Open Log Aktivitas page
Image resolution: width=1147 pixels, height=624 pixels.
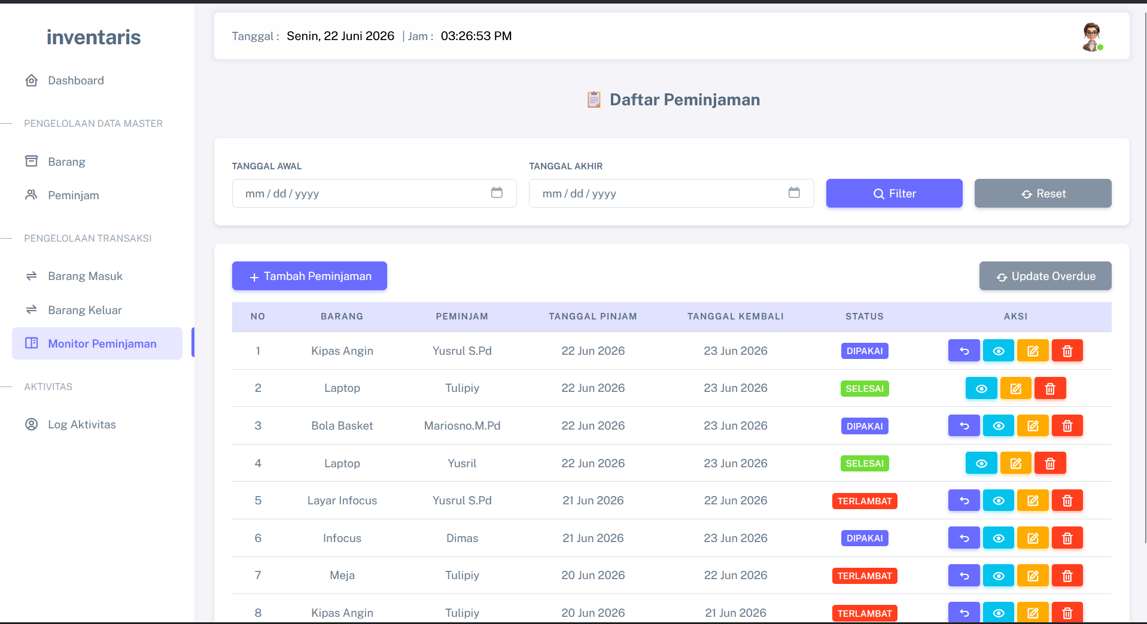pyautogui.click(x=81, y=424)
